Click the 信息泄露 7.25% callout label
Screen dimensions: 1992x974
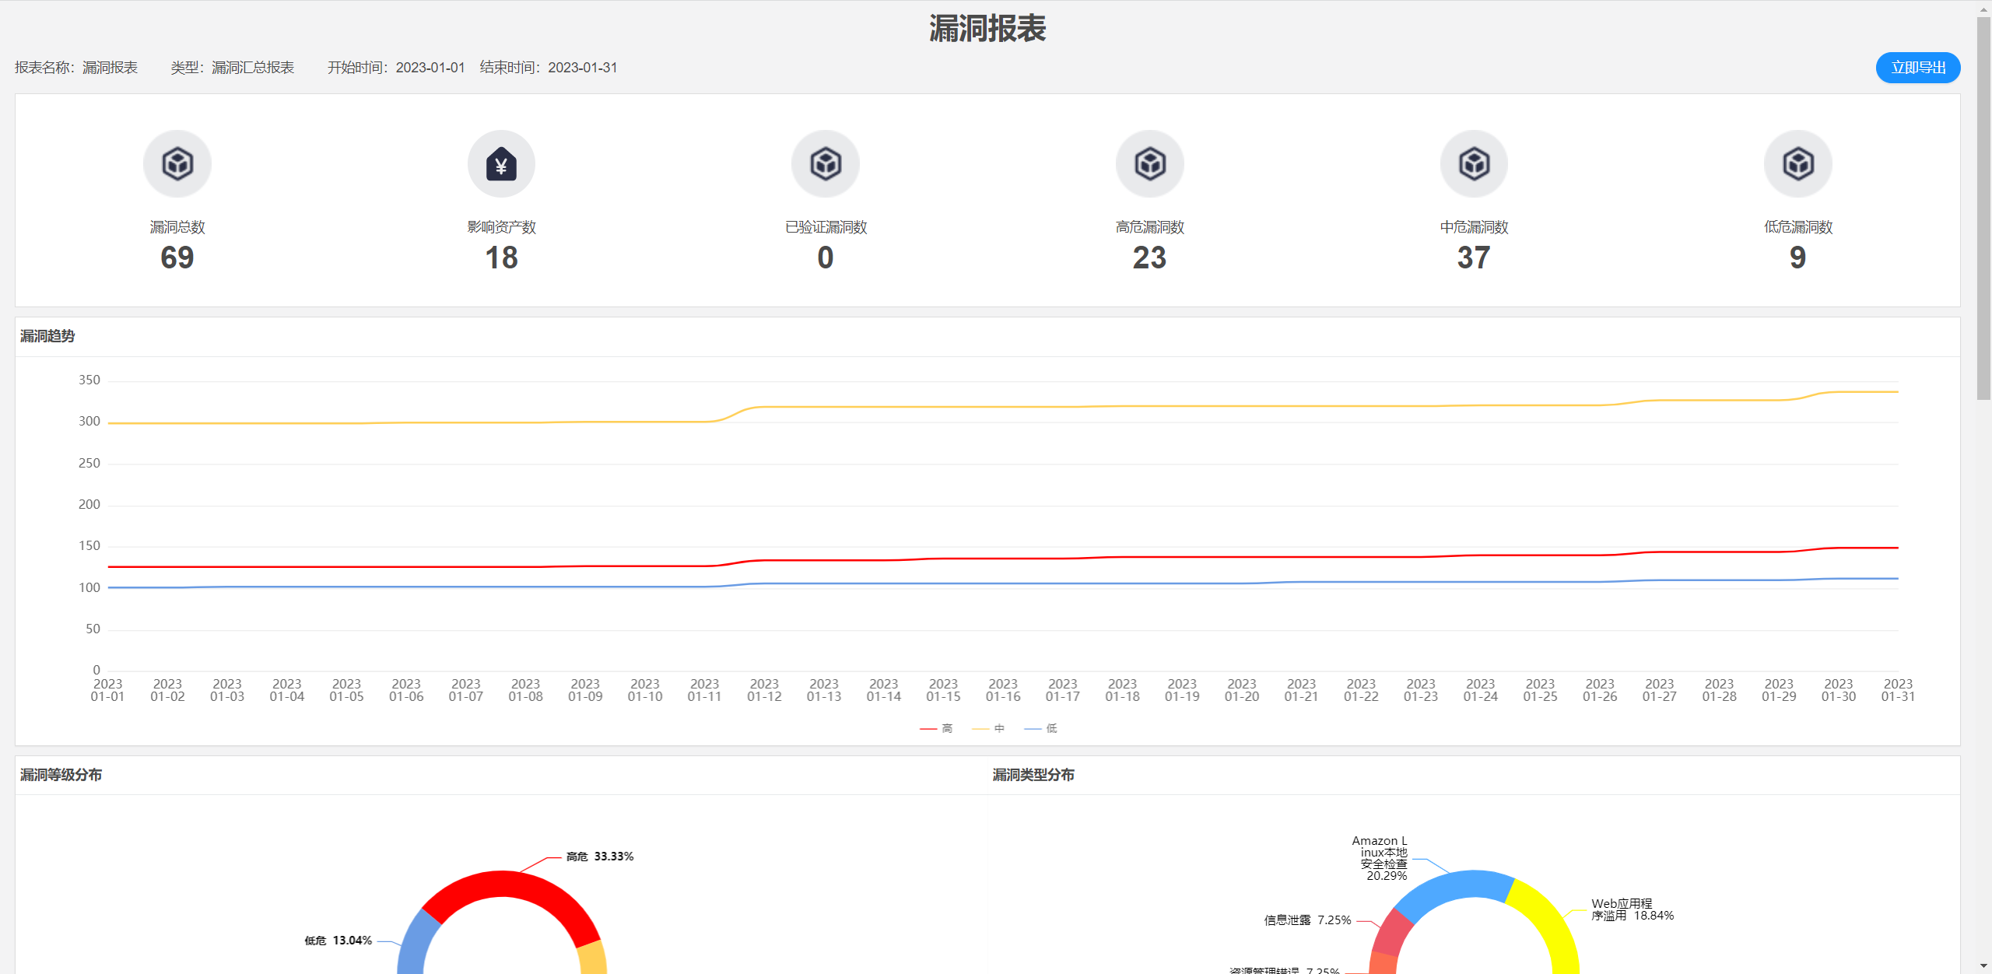[x=1307, y=919]
